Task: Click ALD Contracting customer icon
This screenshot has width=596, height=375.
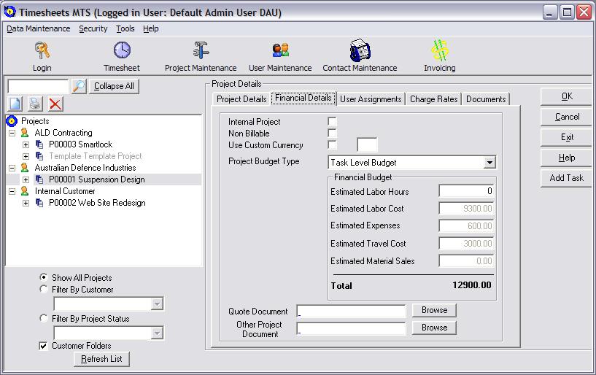Action: pyautogui.click(x=25, y=133)
